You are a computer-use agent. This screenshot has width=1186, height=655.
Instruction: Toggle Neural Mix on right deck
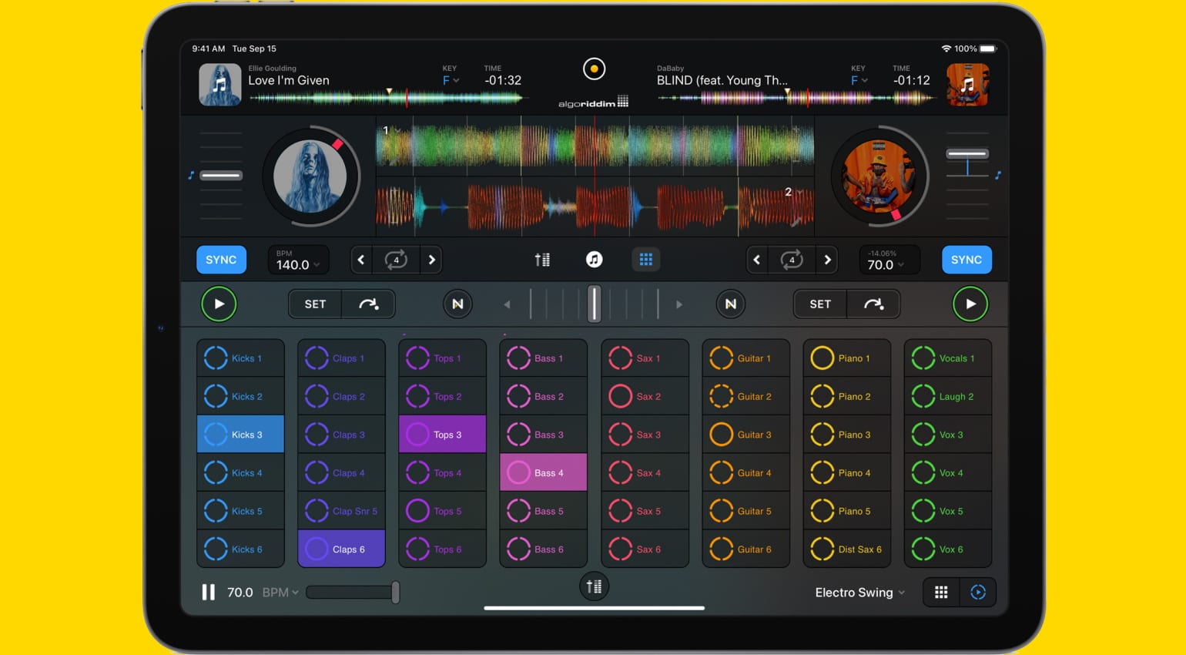pos(730,304)
